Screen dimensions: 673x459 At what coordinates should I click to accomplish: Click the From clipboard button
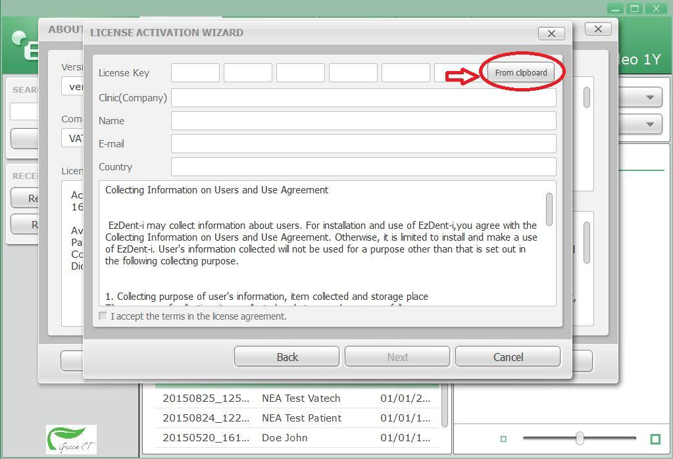(520, 72)
